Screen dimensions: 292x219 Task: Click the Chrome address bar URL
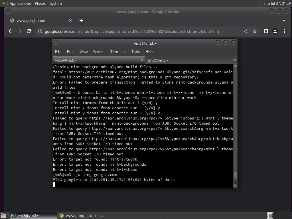(132, 31)
